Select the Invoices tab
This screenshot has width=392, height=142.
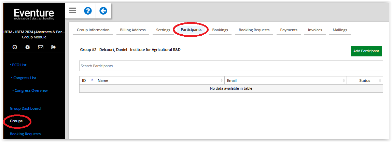click(x=315, y=30)
